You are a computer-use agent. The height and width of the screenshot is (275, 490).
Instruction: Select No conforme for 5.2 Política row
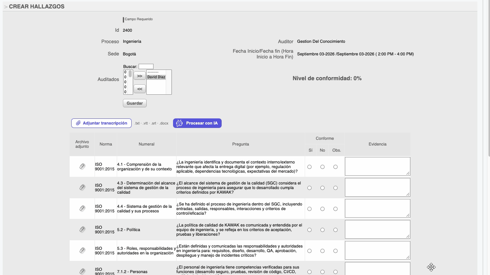click(322, 230)
